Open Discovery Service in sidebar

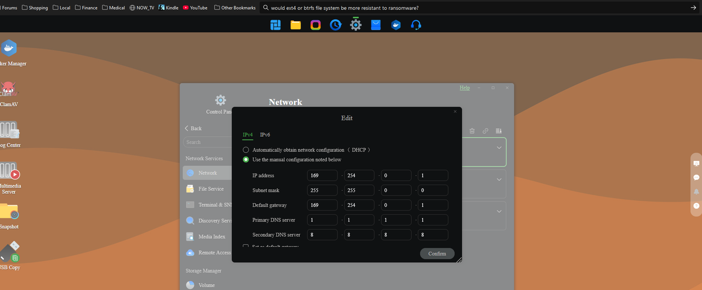pyautogui.click(x=208, y=221)
